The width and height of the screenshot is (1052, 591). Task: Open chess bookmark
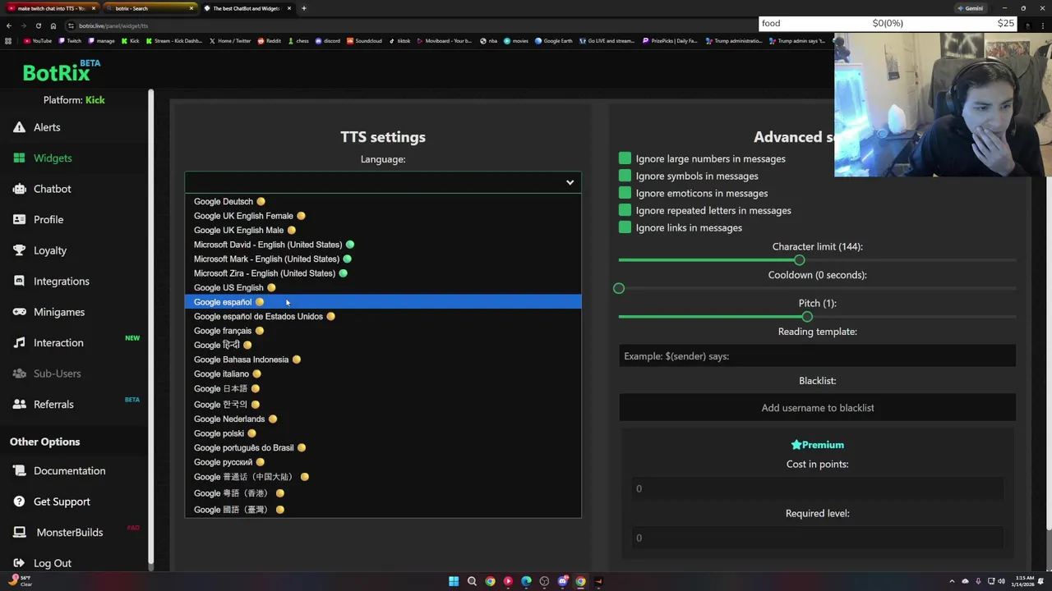pyautogui.click(x=298, y=40)
